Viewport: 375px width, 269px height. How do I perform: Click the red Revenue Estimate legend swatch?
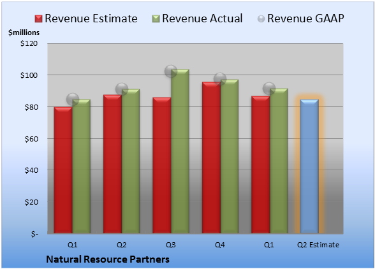click(38, 19)
